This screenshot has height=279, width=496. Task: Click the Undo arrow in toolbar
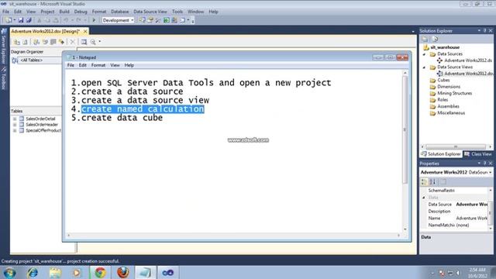(x=66, y=20)
